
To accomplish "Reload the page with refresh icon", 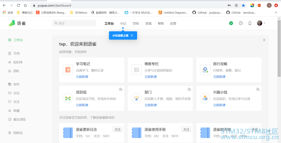I will pyautogui.click(x=18, y=5).
